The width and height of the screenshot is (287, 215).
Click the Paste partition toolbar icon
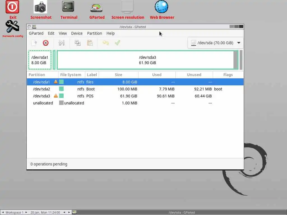pos(90,43)
